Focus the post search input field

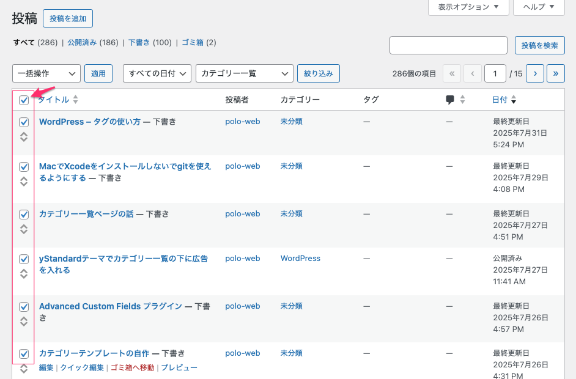point(448,45)
